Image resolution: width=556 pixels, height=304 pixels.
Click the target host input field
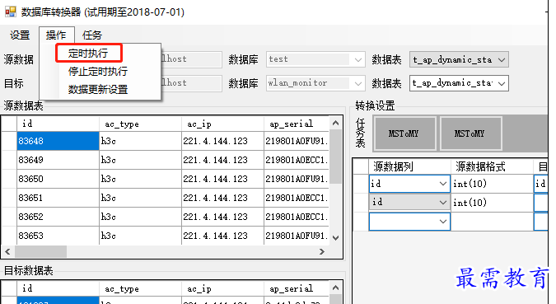click(x=191, y=83)
